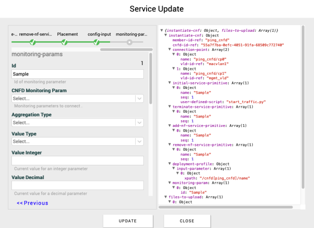Collapse the connection-point array node

169,49
